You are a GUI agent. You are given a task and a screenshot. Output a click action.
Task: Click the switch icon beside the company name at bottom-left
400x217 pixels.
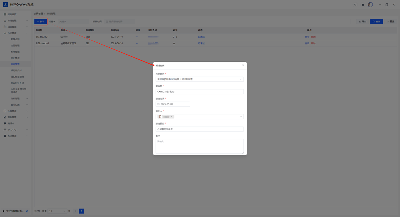pos(27,211)
